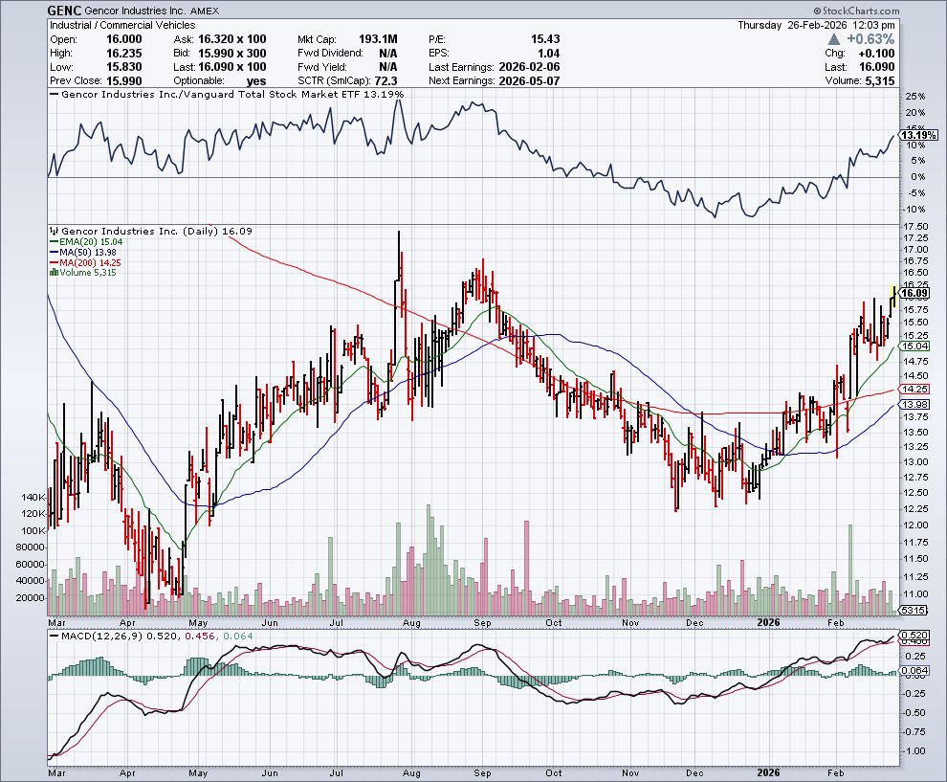Click the volume bars icon in the legend
Viewport: 947px width, 782px height.
pos(54,273)
